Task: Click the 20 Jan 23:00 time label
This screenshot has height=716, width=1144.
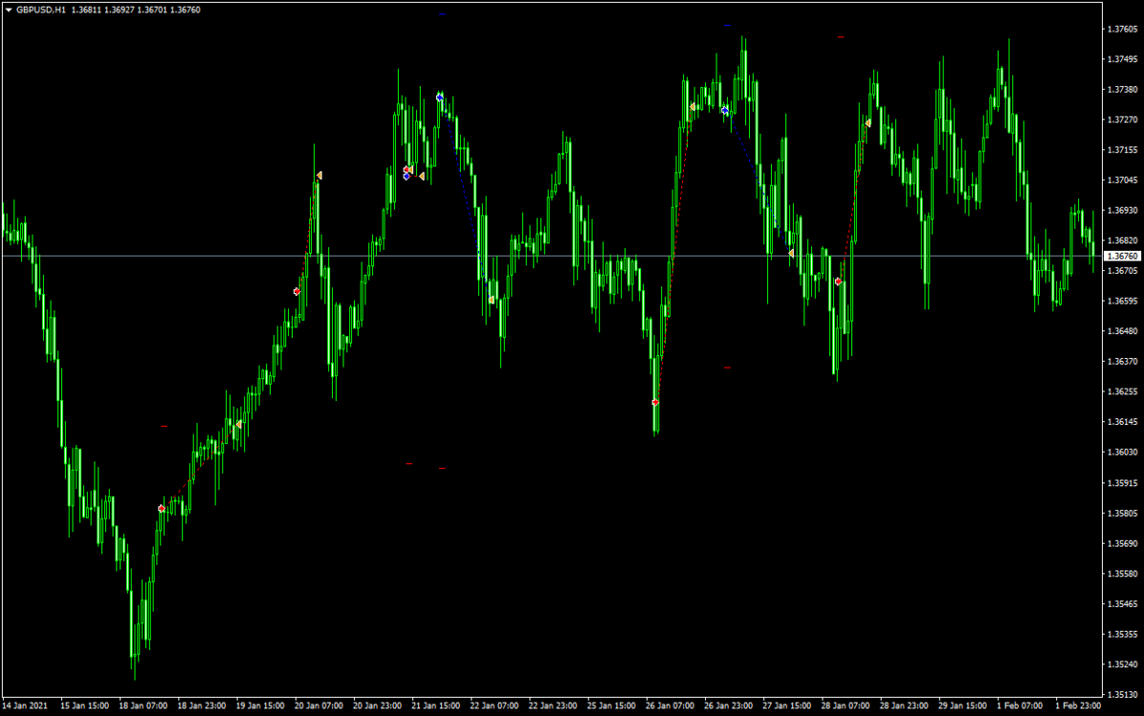Action: [x=377, y=705]
